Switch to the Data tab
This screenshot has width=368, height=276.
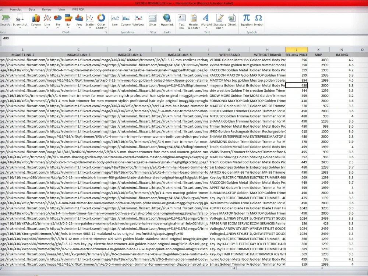pos(32,10)
